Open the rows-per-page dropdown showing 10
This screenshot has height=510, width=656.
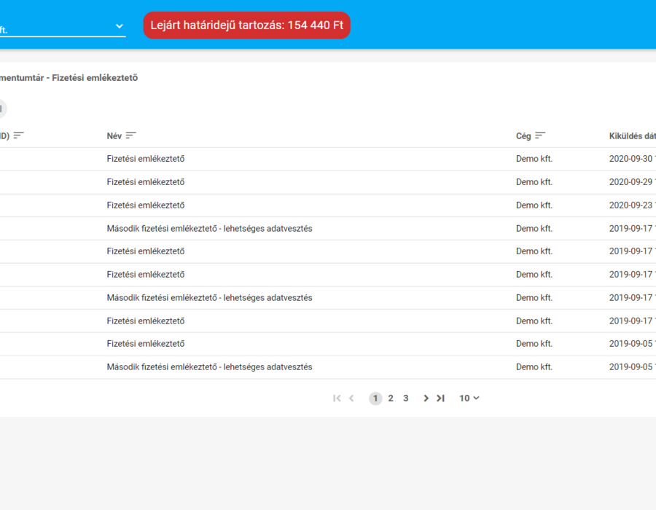click(x=469, y=399)
